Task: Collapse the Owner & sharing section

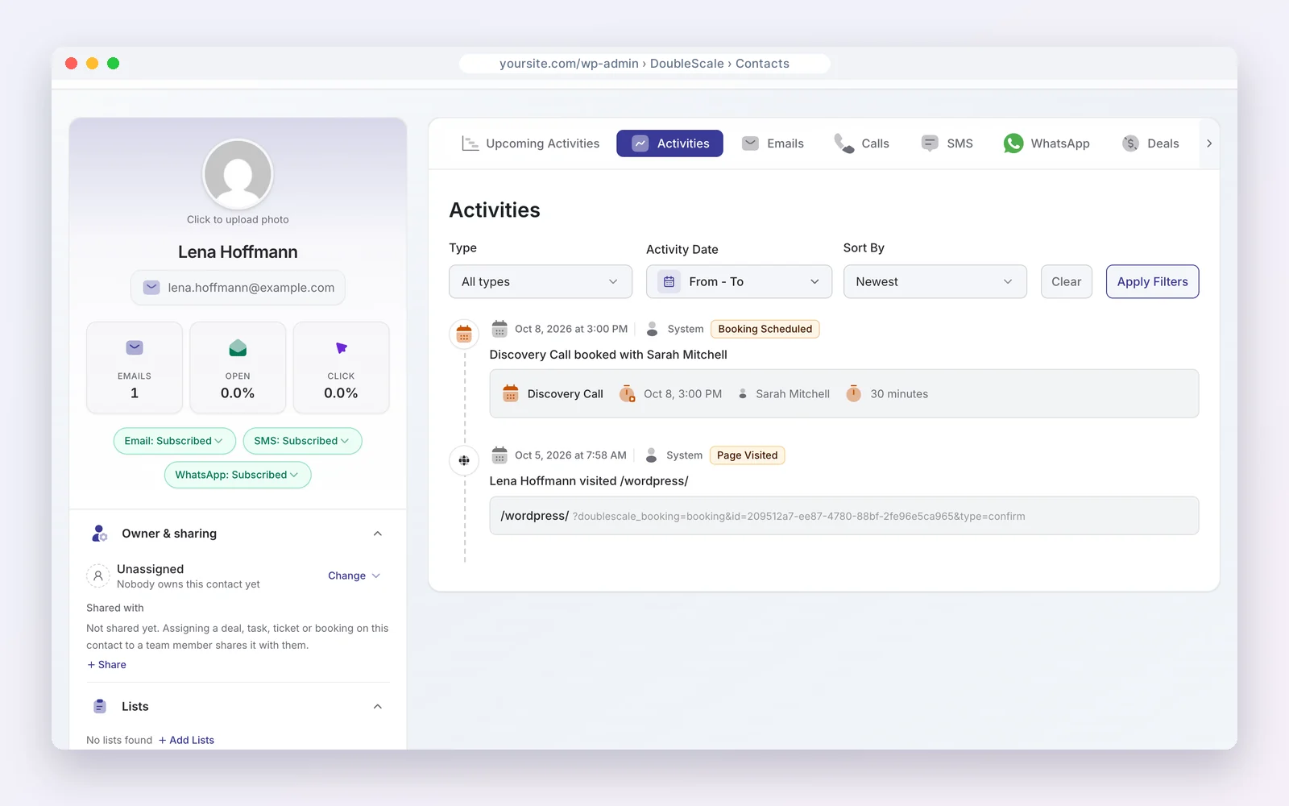Action: click(378, 534)
